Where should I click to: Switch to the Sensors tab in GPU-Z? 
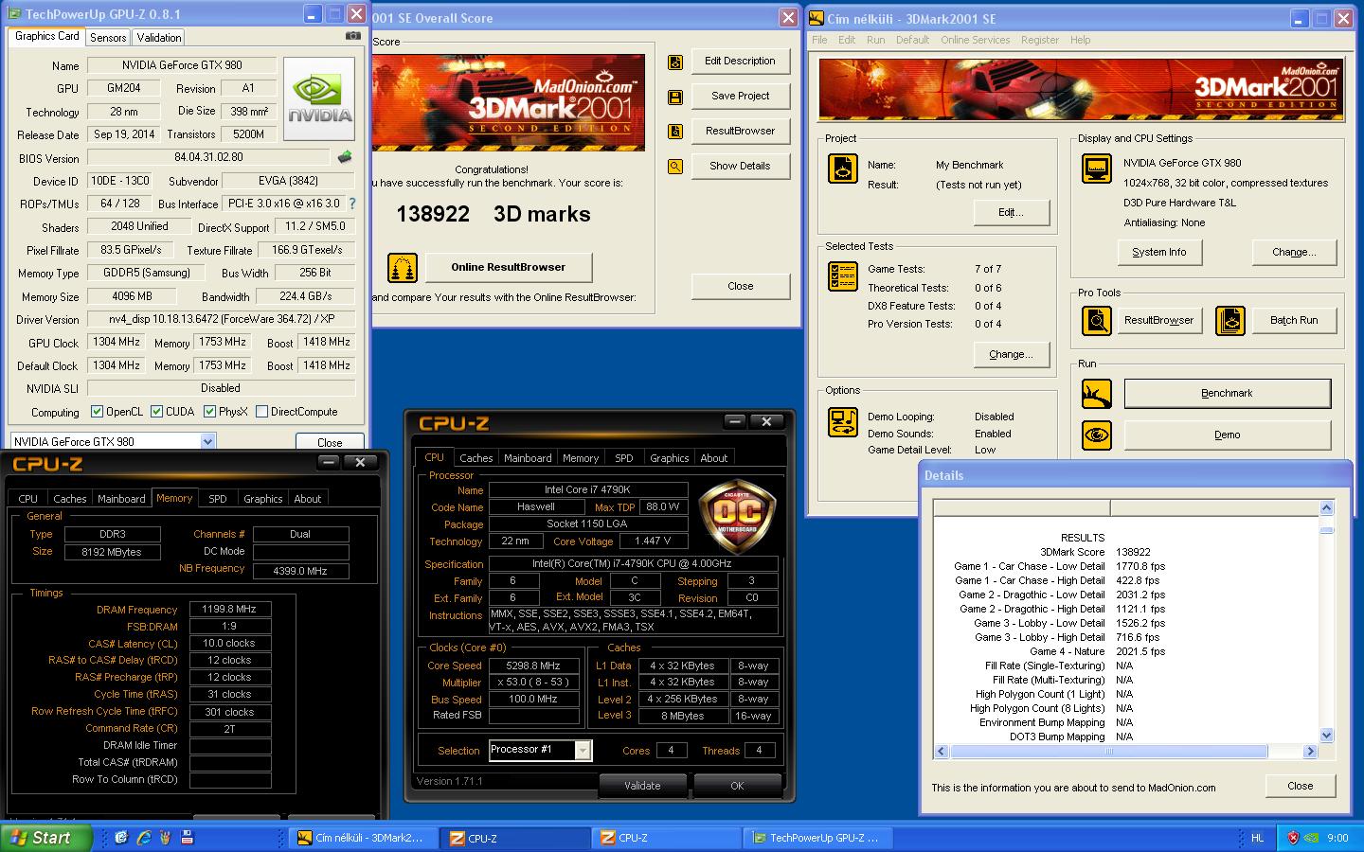[x=108, y=38]
